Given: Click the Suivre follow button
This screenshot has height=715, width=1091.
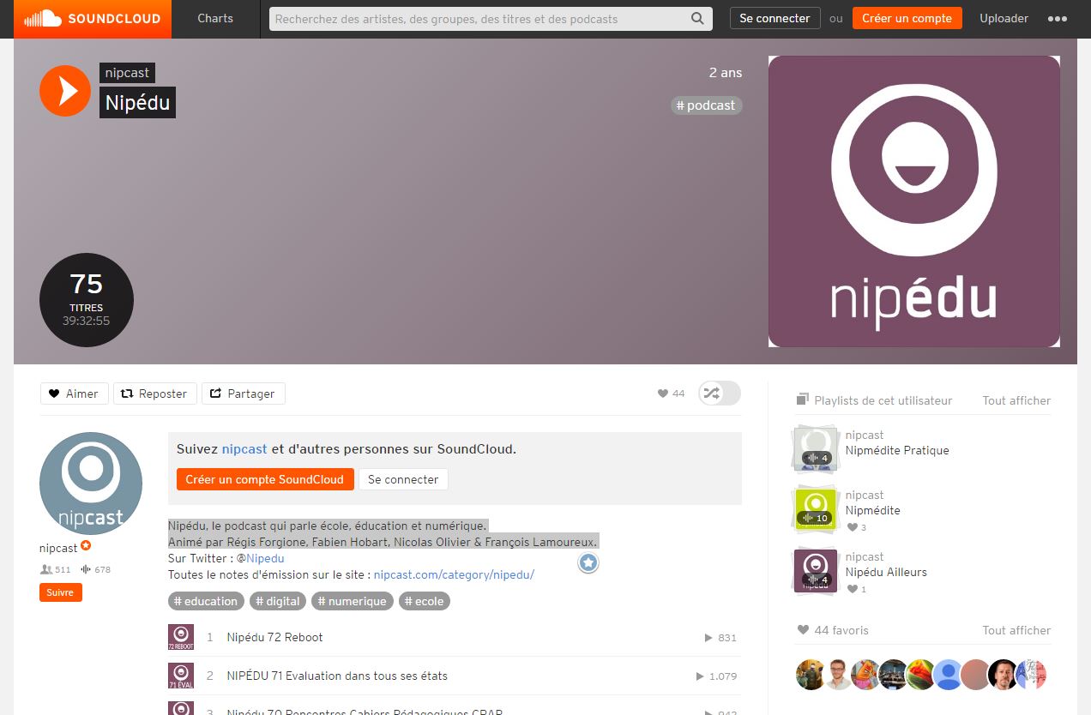Looking at the screenshot, I should (61, 592).
